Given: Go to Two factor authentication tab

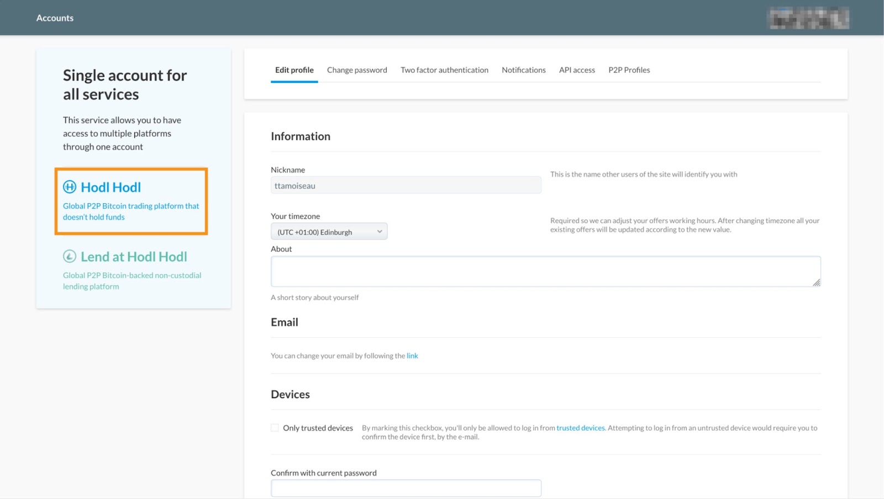Looking at the screenshot, I should tap(445, 70).
